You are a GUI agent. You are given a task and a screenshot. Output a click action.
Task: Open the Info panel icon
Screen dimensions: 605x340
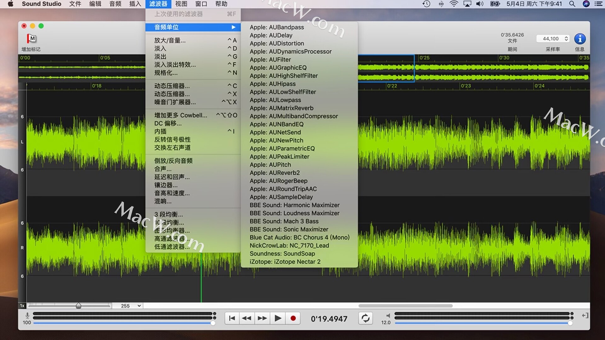[580, 39]
